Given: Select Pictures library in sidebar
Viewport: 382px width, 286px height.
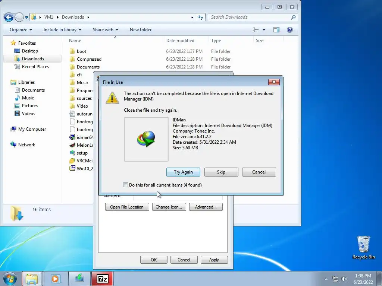Looking at the screenshot, I should coord(26,105).
